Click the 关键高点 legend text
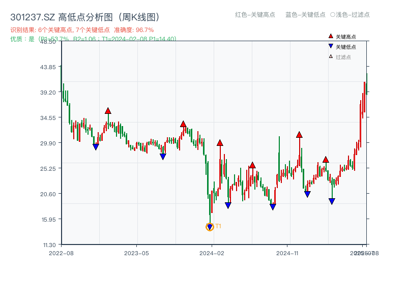 coord(346,37)
